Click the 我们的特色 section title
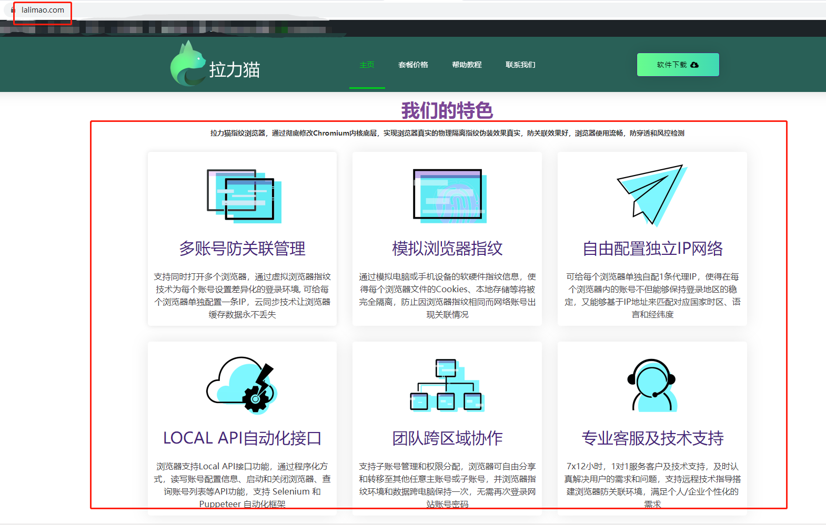 [447, 110]
